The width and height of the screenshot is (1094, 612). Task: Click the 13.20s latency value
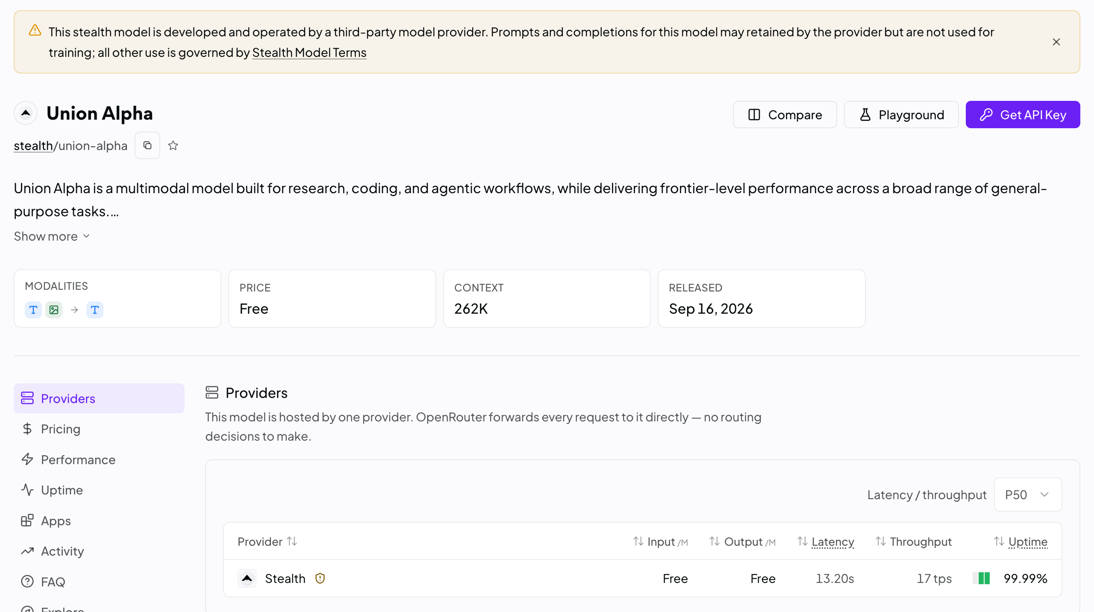coord(835,578)
